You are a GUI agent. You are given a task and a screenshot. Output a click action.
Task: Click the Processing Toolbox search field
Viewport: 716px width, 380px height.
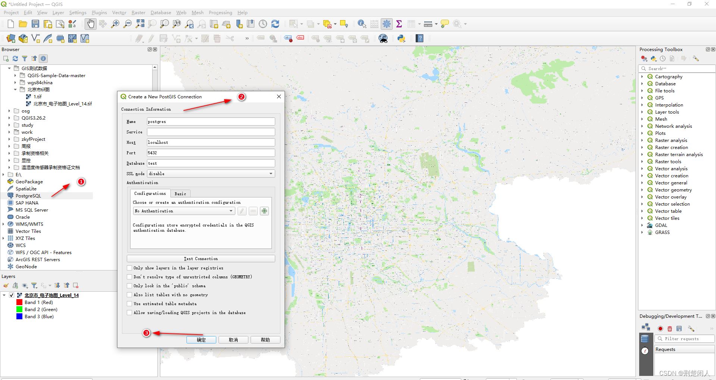(677, 69)
